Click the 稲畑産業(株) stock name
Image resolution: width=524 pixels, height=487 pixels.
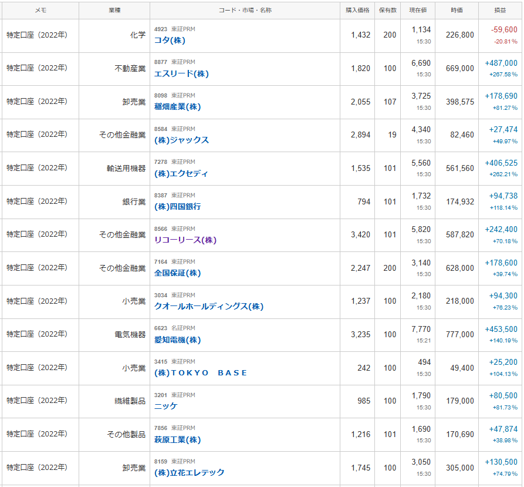pyautogui.click(x=177, y=107)
